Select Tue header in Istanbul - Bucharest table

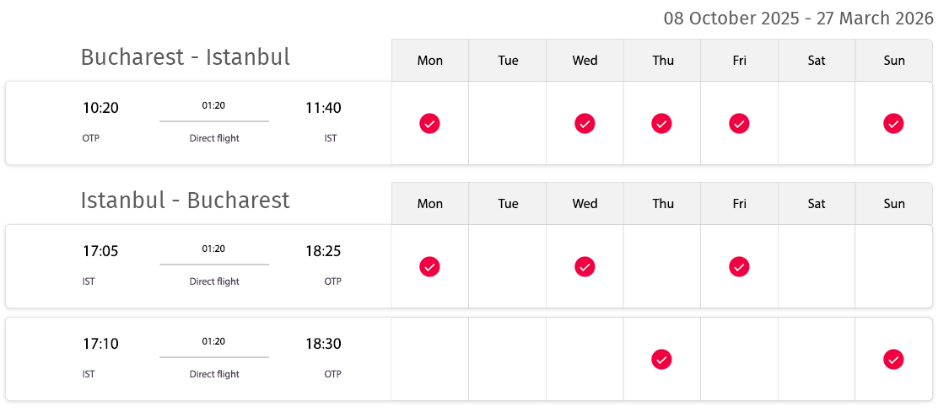coord(508,204)
